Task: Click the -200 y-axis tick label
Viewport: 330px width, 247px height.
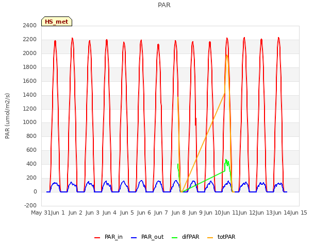Action: (30, 205)
